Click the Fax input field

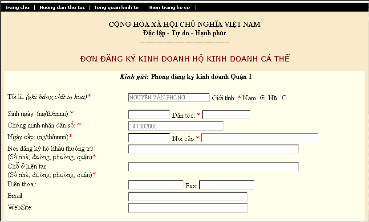click(x=227, y=185)
